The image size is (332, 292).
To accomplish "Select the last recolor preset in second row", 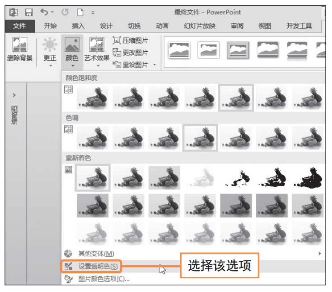I will coord(307,206).
